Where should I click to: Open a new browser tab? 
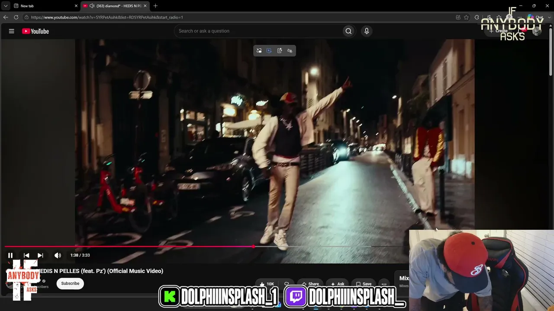[155, 6]
